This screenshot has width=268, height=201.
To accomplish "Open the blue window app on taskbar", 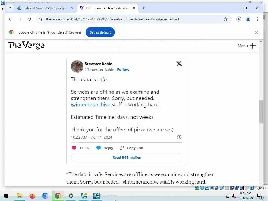I will click(x=97, y=196).
